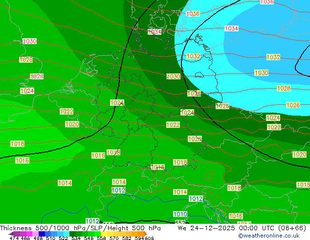Click the 'Thickness 500/1000 hPa/SLP/Height 500 hPa' title

(x=80, y=228)
